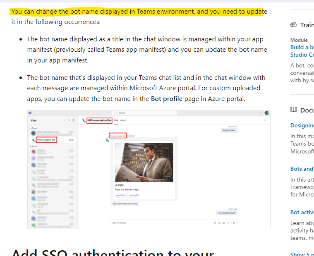Click the "Show 5 m..." link
This screenshot has width=314, height=256.
click(x=302, y=254)
